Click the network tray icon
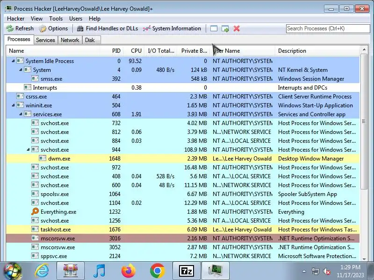Image resolution: width=374 pixels, height=280 pixels. (315, 271)
